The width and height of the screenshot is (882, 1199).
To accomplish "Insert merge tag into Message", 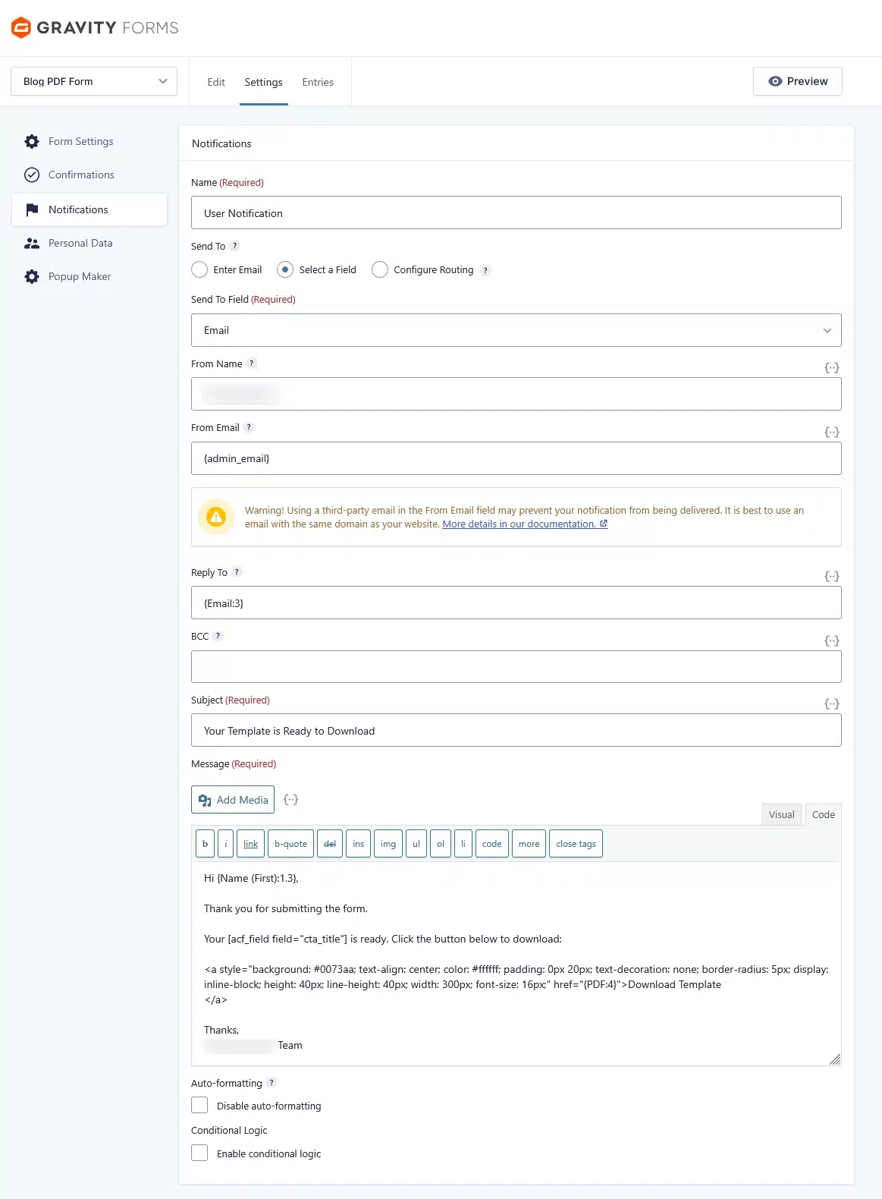I will coord(290,799).
